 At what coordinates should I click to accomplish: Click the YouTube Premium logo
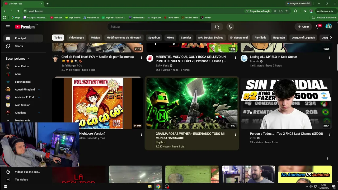pyautogui.click(x=25, y=27)
